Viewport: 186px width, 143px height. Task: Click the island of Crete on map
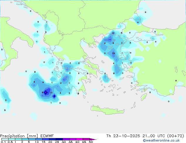[107, 110]
